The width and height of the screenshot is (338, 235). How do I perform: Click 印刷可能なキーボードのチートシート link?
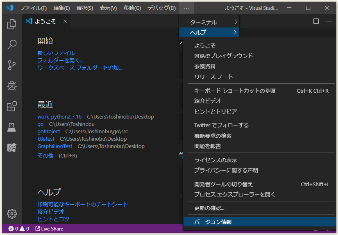click(83, 204)
